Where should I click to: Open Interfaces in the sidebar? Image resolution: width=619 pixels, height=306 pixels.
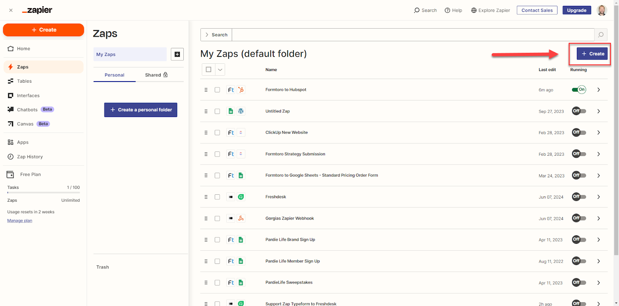point(43,95)
